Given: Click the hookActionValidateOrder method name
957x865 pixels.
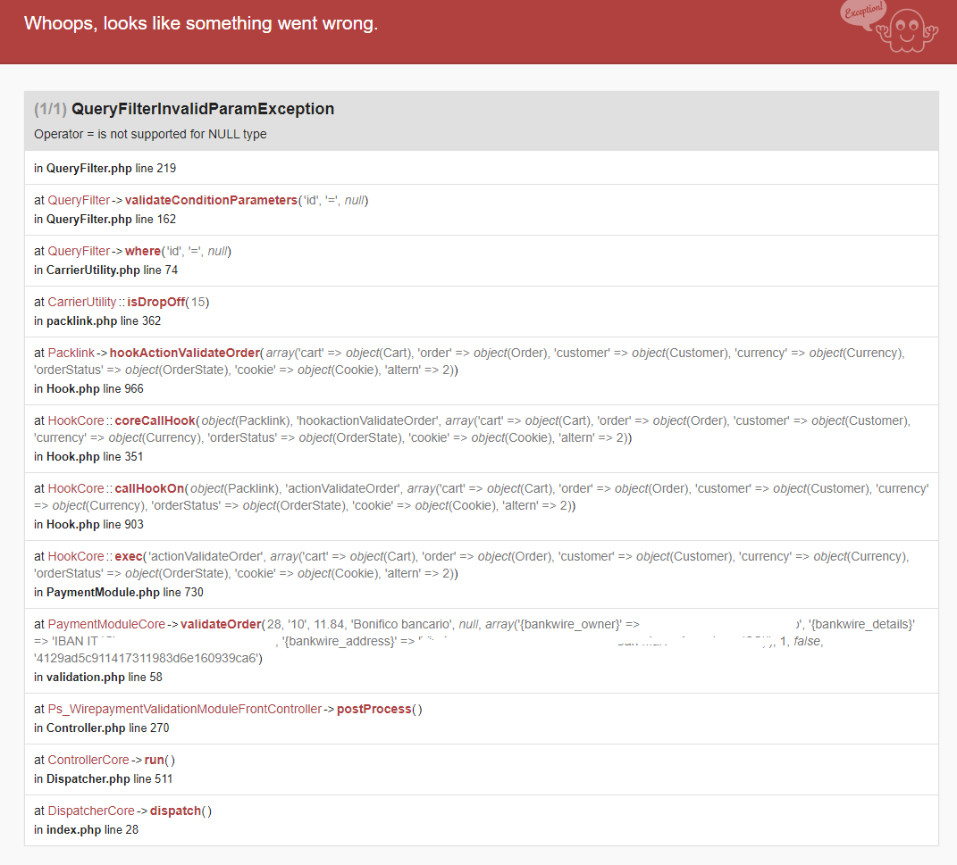Looking at the screenshot, I should pyautogui.click(x=185, y=353).
